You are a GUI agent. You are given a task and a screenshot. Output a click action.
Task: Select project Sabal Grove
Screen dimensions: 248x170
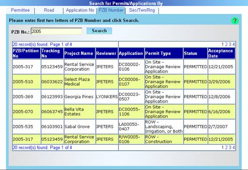(x=77, y=127)
